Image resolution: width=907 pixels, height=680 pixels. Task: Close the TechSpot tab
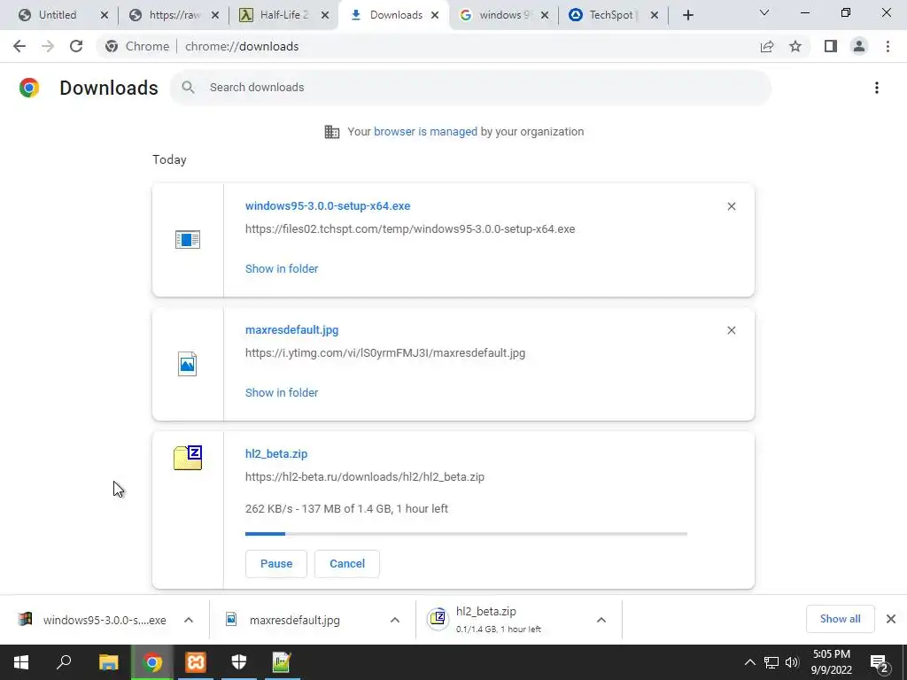click(655, 15)
